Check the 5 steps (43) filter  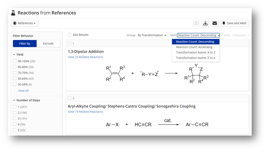tap(15, 130)
